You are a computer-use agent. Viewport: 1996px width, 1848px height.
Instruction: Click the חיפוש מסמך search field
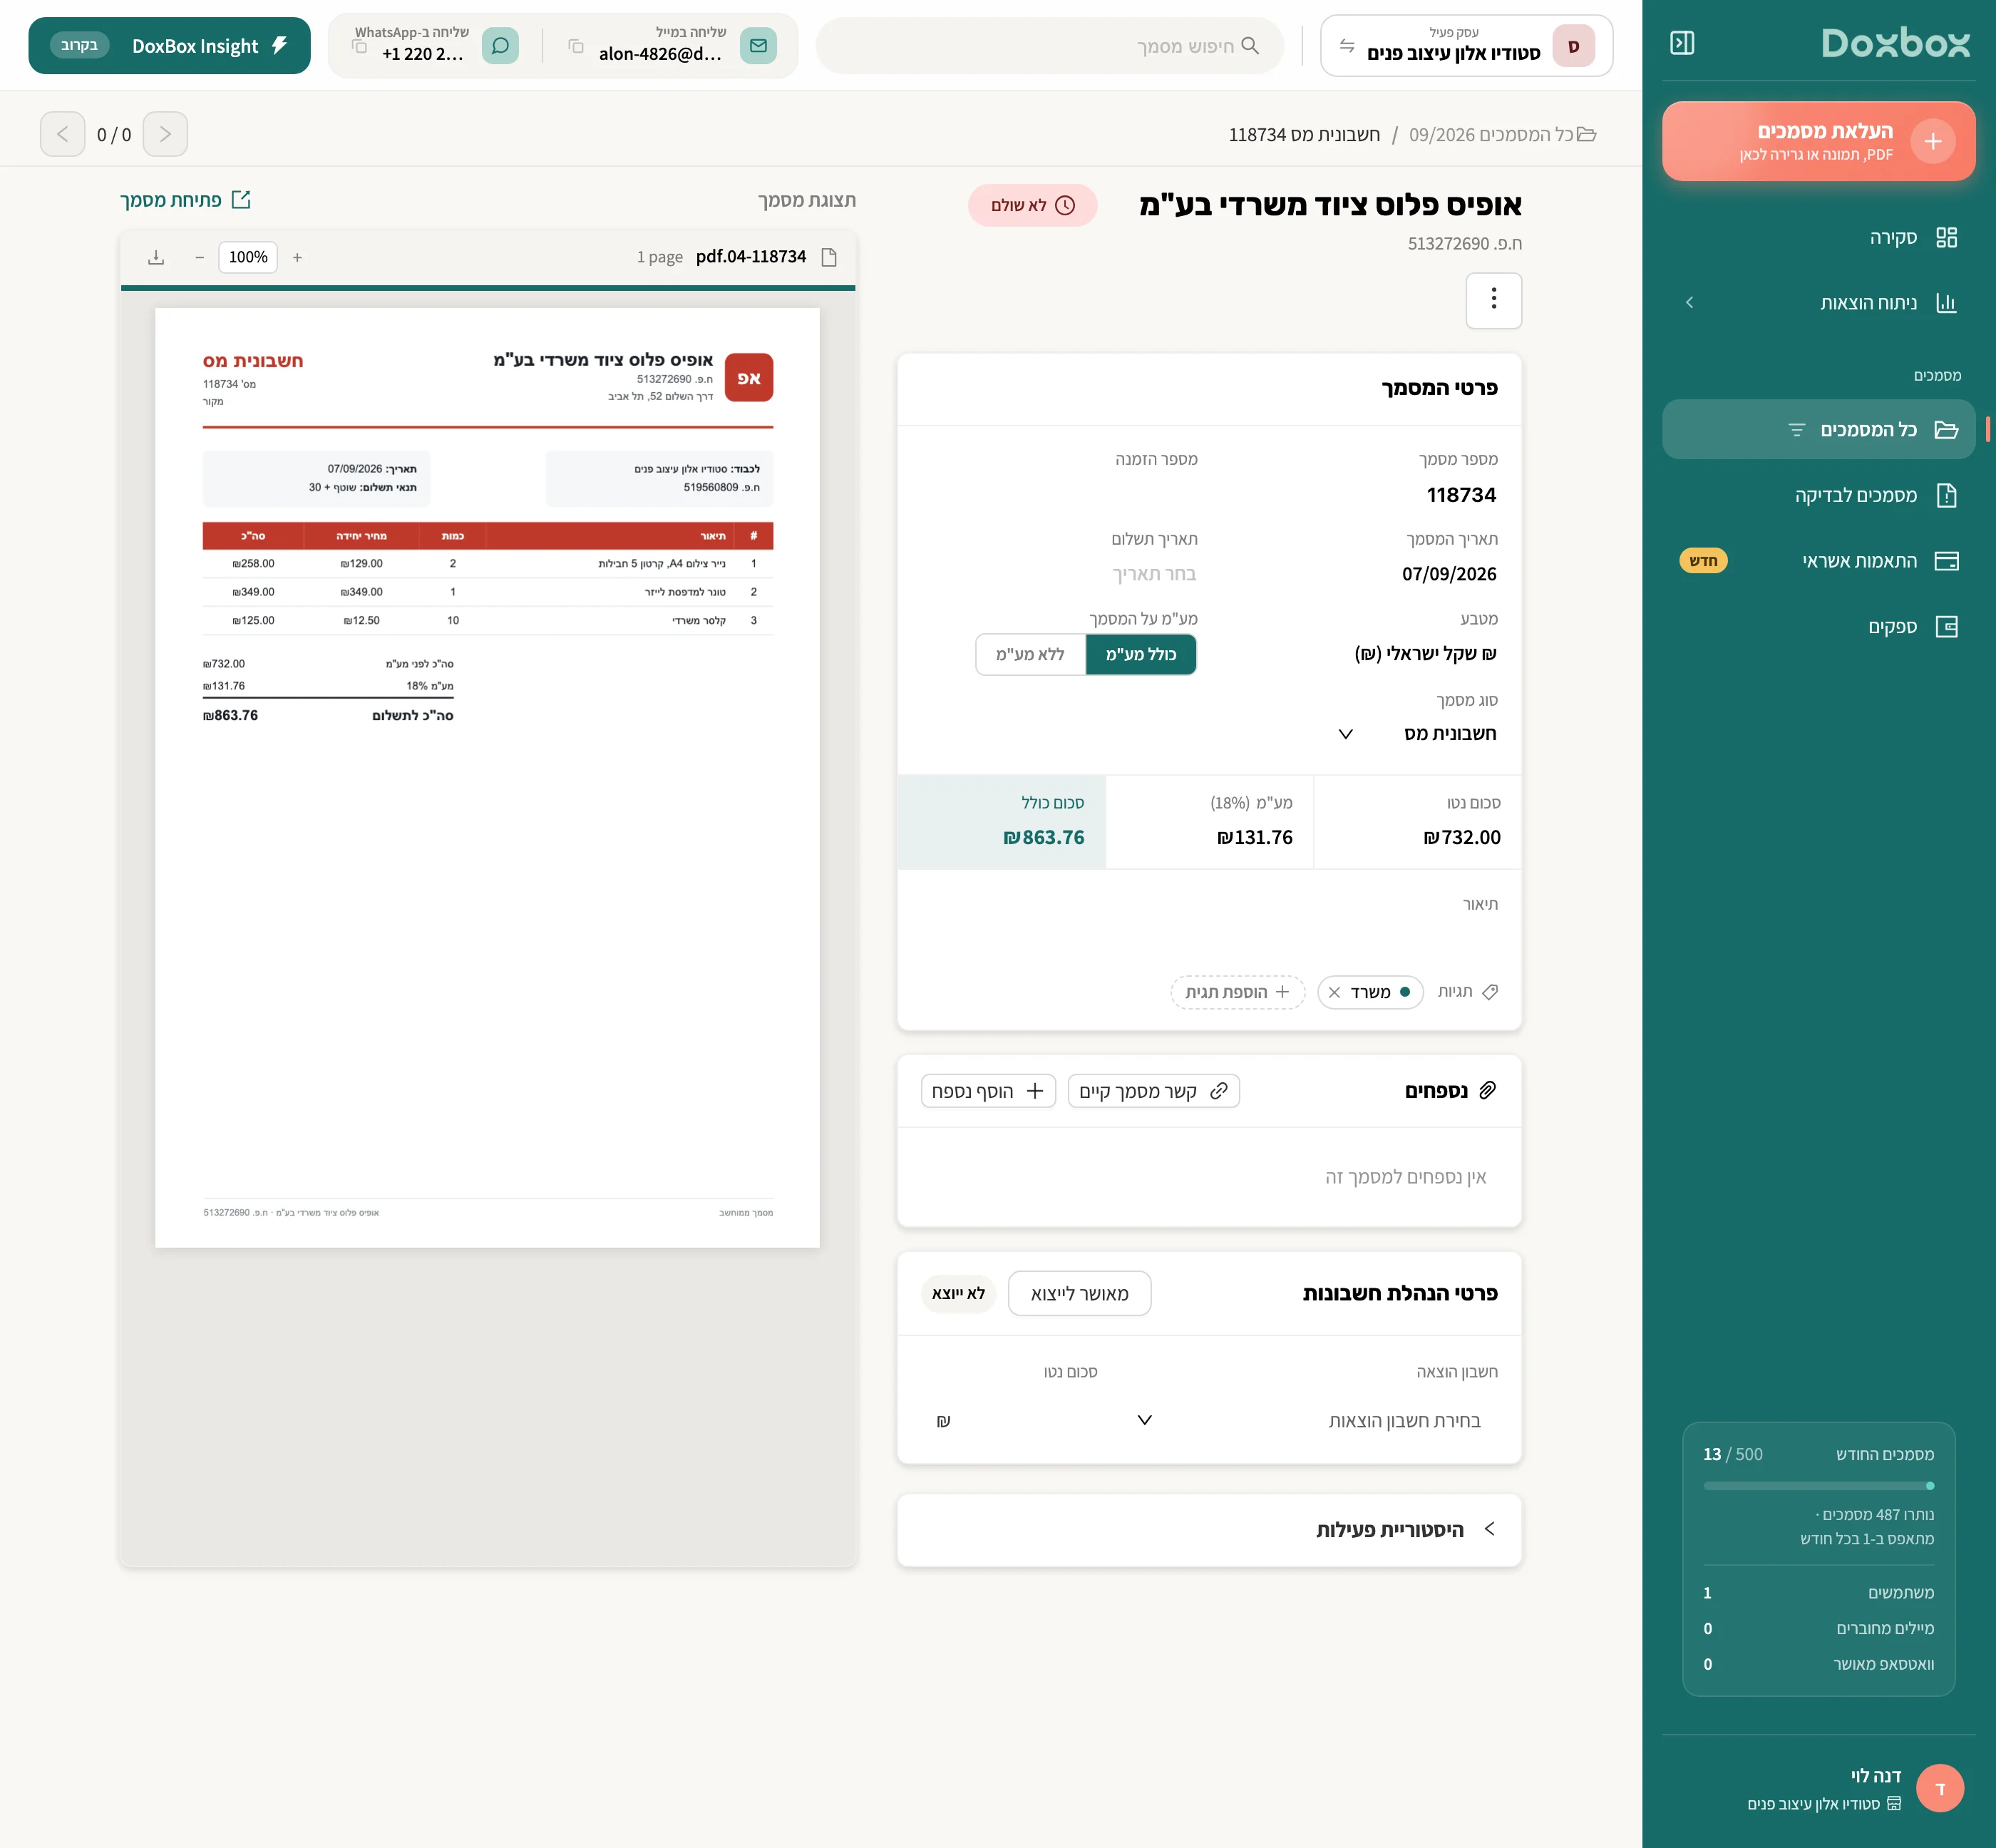pos(1049,46)
